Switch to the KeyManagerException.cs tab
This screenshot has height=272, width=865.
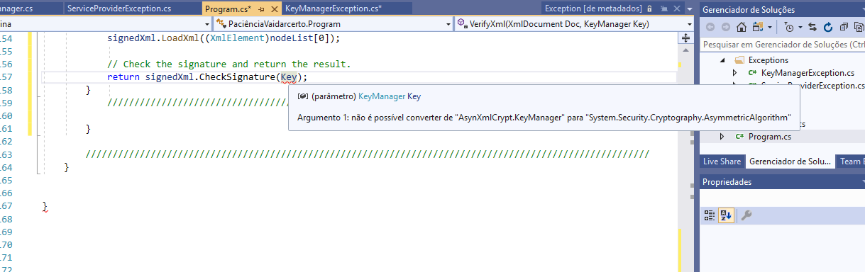tap(334, 9)
